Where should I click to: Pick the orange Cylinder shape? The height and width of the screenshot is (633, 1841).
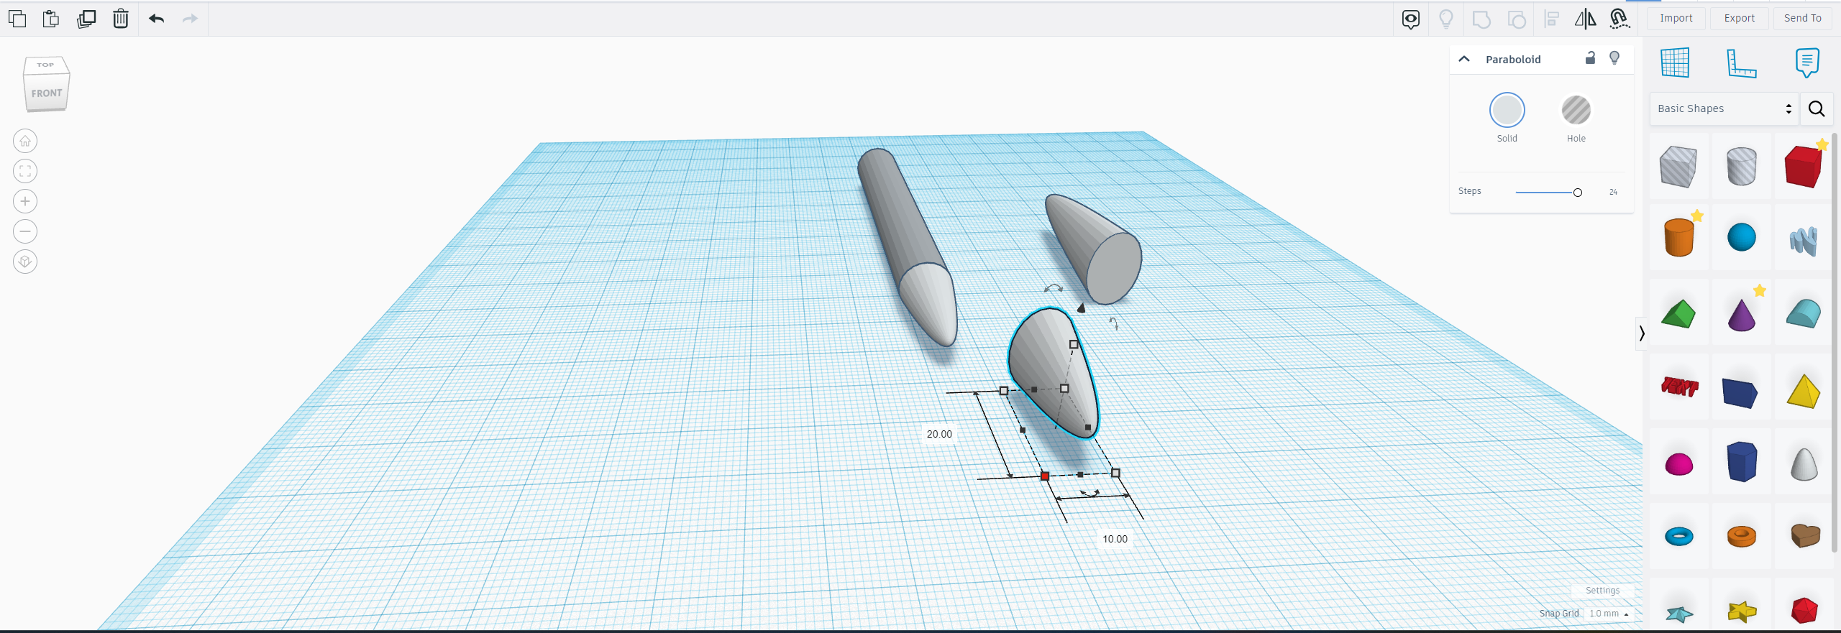click(x=1678, y=237)
